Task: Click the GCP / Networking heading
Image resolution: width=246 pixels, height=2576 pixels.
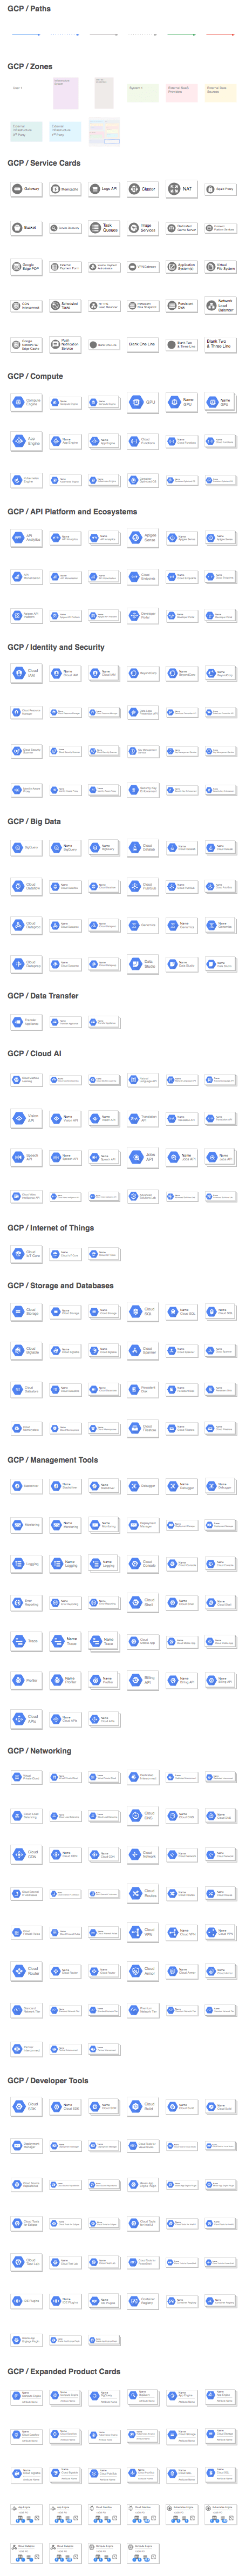Action: [39, 1751]
